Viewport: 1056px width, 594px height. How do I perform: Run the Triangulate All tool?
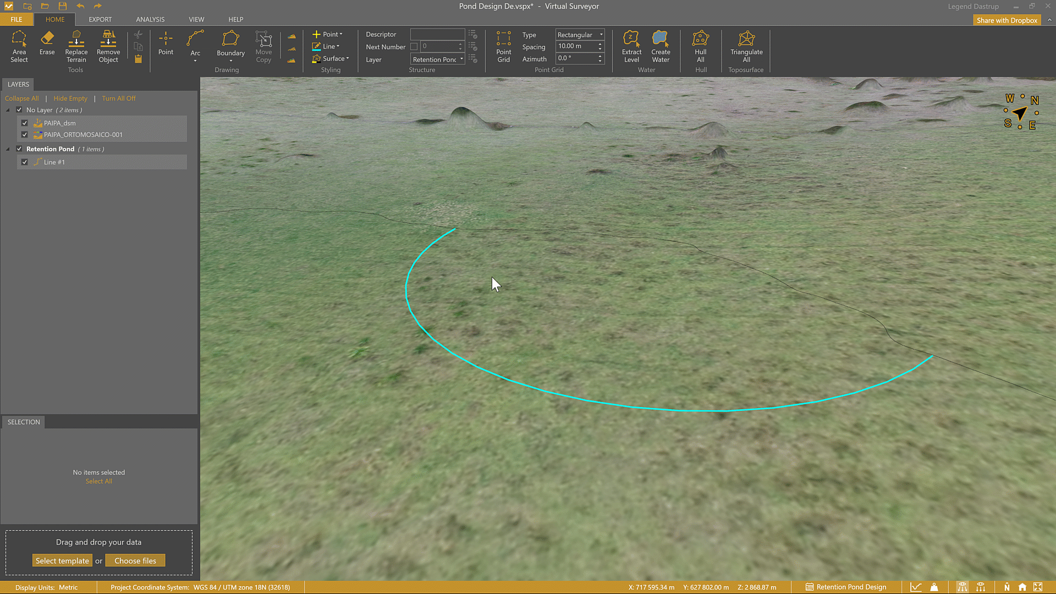click(x=746, y=46)
